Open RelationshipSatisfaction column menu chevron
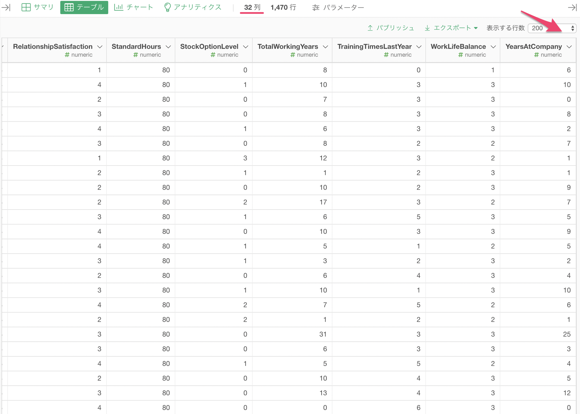 pyautogui.click(x=100, y=47)
